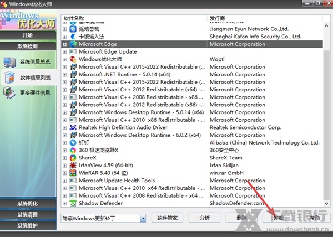333x237 pixels.
Task: Select Microsoft Visual C++ 2010 x64 Redistributable row
Action: coord(192,188)
